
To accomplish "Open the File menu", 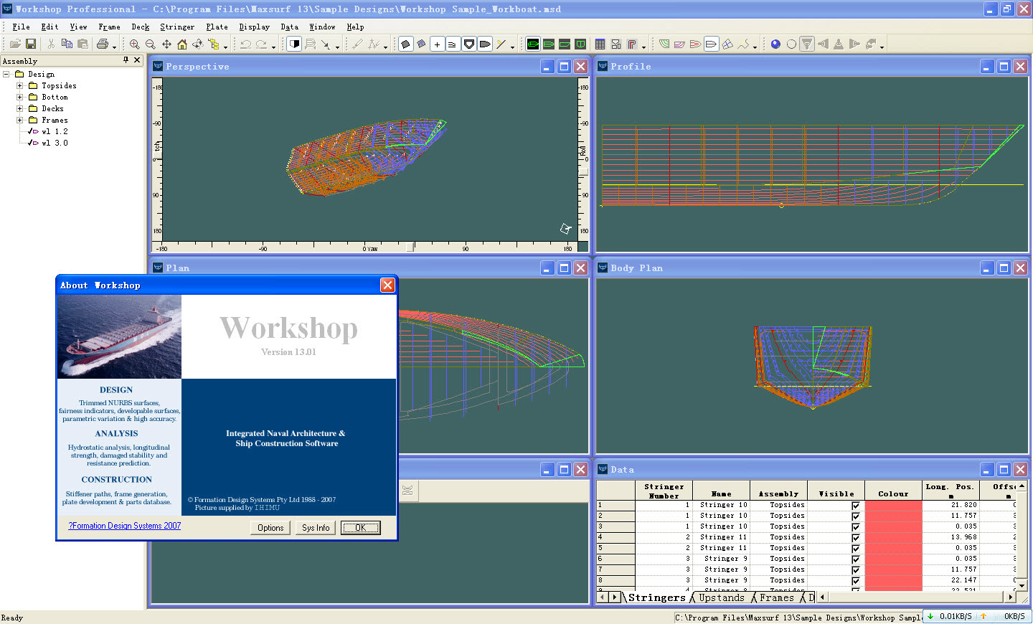I will tap(22, 27).
